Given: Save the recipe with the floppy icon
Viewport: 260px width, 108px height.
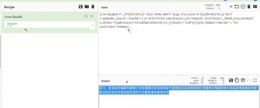Looking at the screenshot, I should point(80,7).
